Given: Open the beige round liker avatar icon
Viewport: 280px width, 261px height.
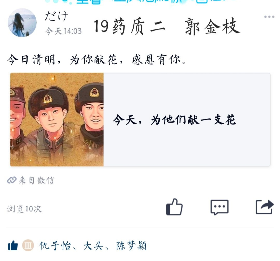Looking at the screenshot, I should (28, 245).
